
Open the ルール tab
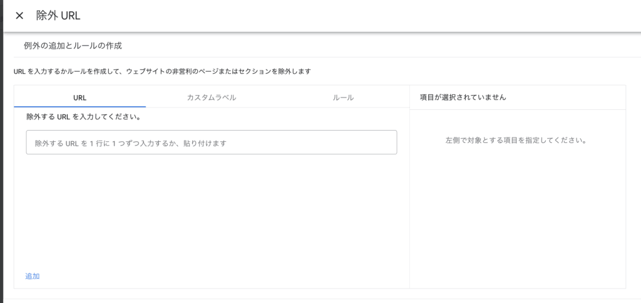[343, 97]
